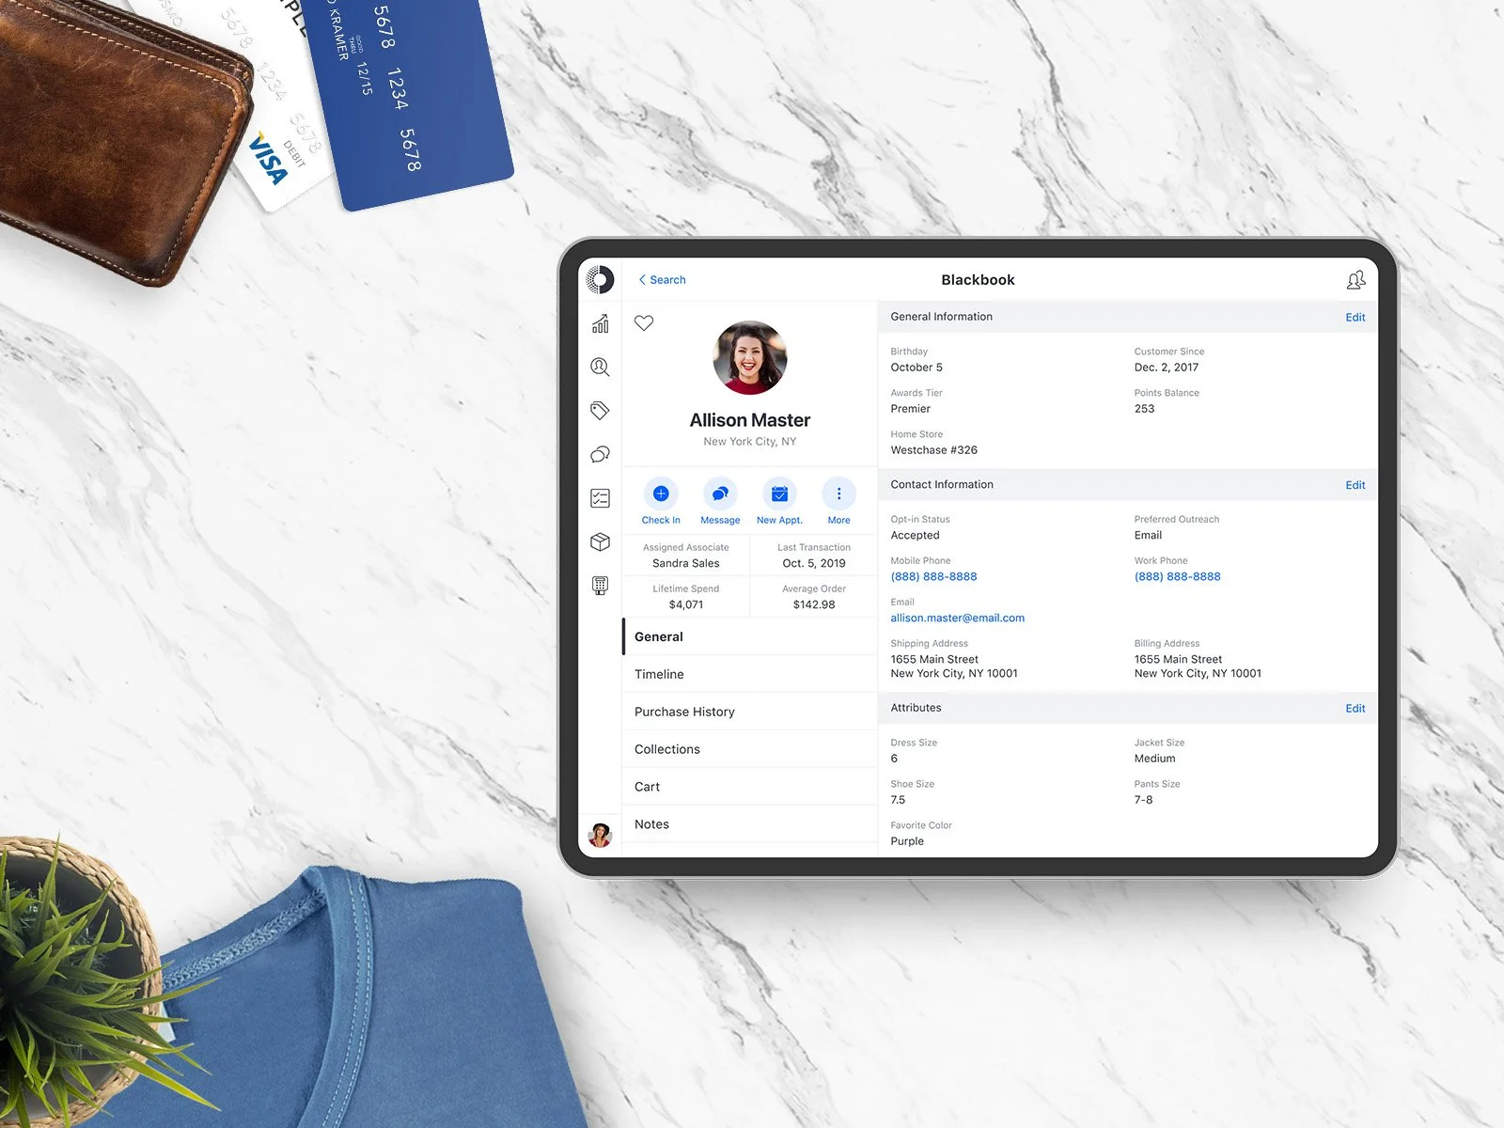Click the Message button
The image size is (1504, 1128).
pyautogui.click(x=720, y=493)
